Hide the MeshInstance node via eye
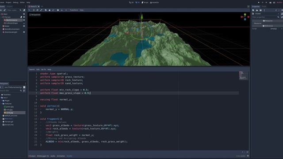 (24, 20)
